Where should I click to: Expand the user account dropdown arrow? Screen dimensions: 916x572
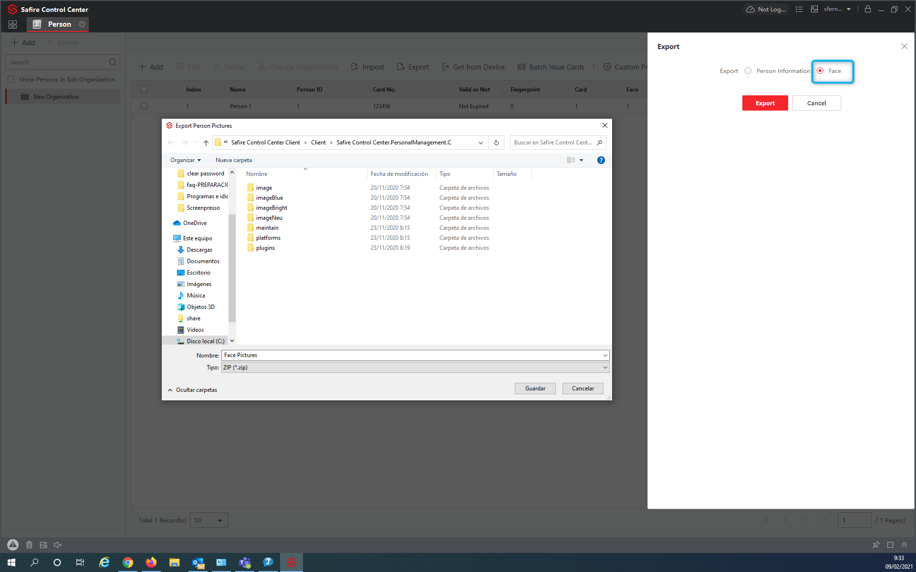[849, 9]
